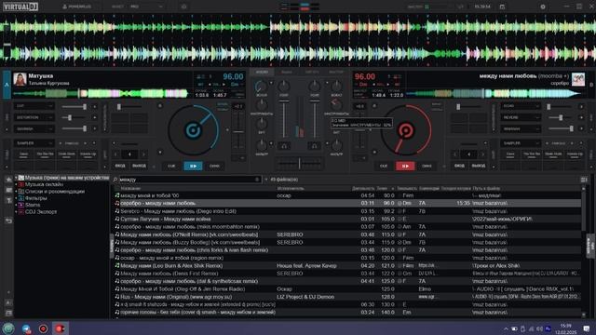Viewport: 596px width, 335px height.
Task: Enable SYNC on right deck
Action: pyautogui.click(x=427, y=166)
